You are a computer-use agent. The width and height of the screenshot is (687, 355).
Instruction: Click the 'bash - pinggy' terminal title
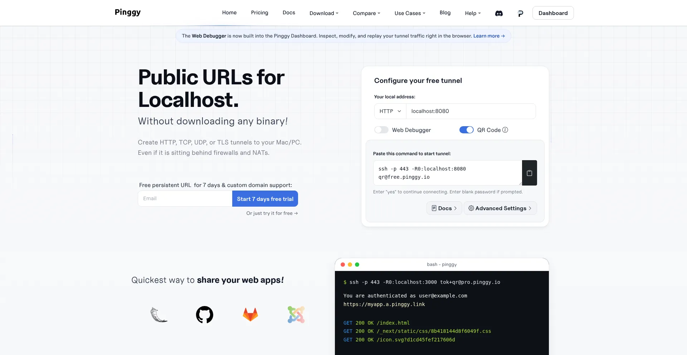442,265
